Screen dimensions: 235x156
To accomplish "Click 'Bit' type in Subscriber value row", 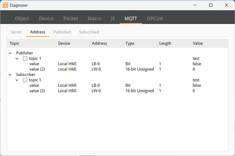I will [x=128, y=85].
